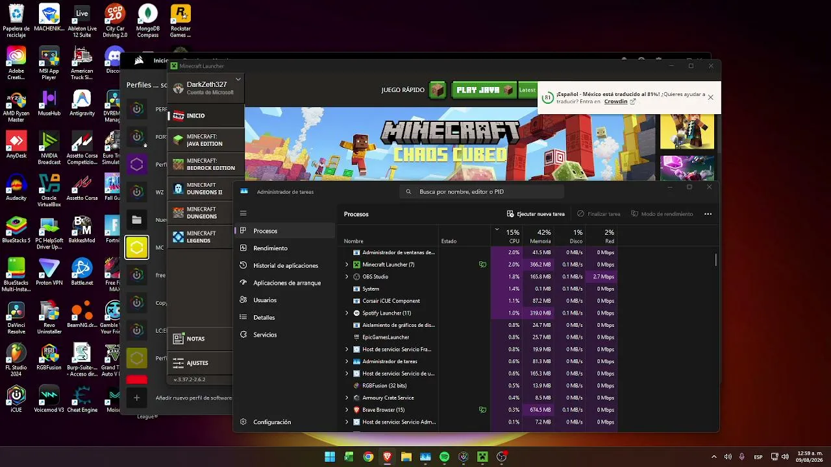Open the Task Manager three-dot more options
Image resolution: width=831 pixels, height=467 pixels.
tap(708, 214)
